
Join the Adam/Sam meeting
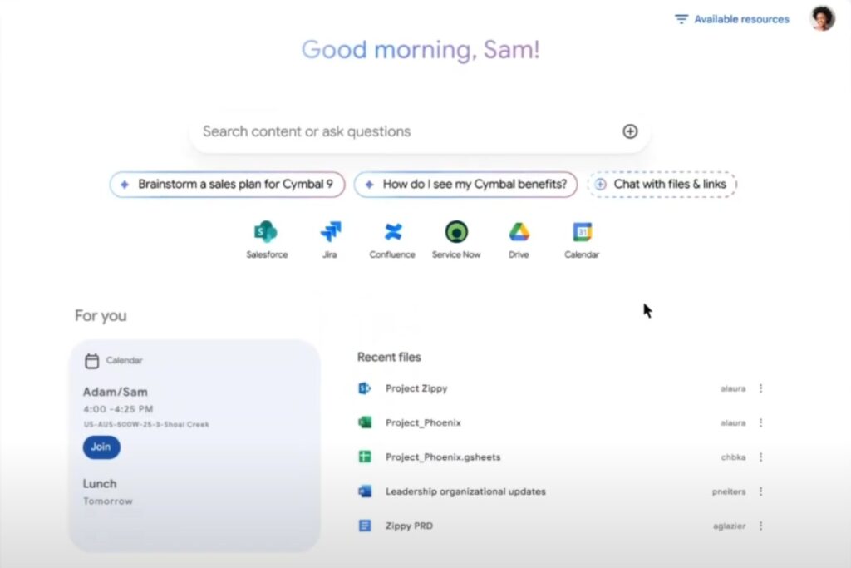coord(101,447)
